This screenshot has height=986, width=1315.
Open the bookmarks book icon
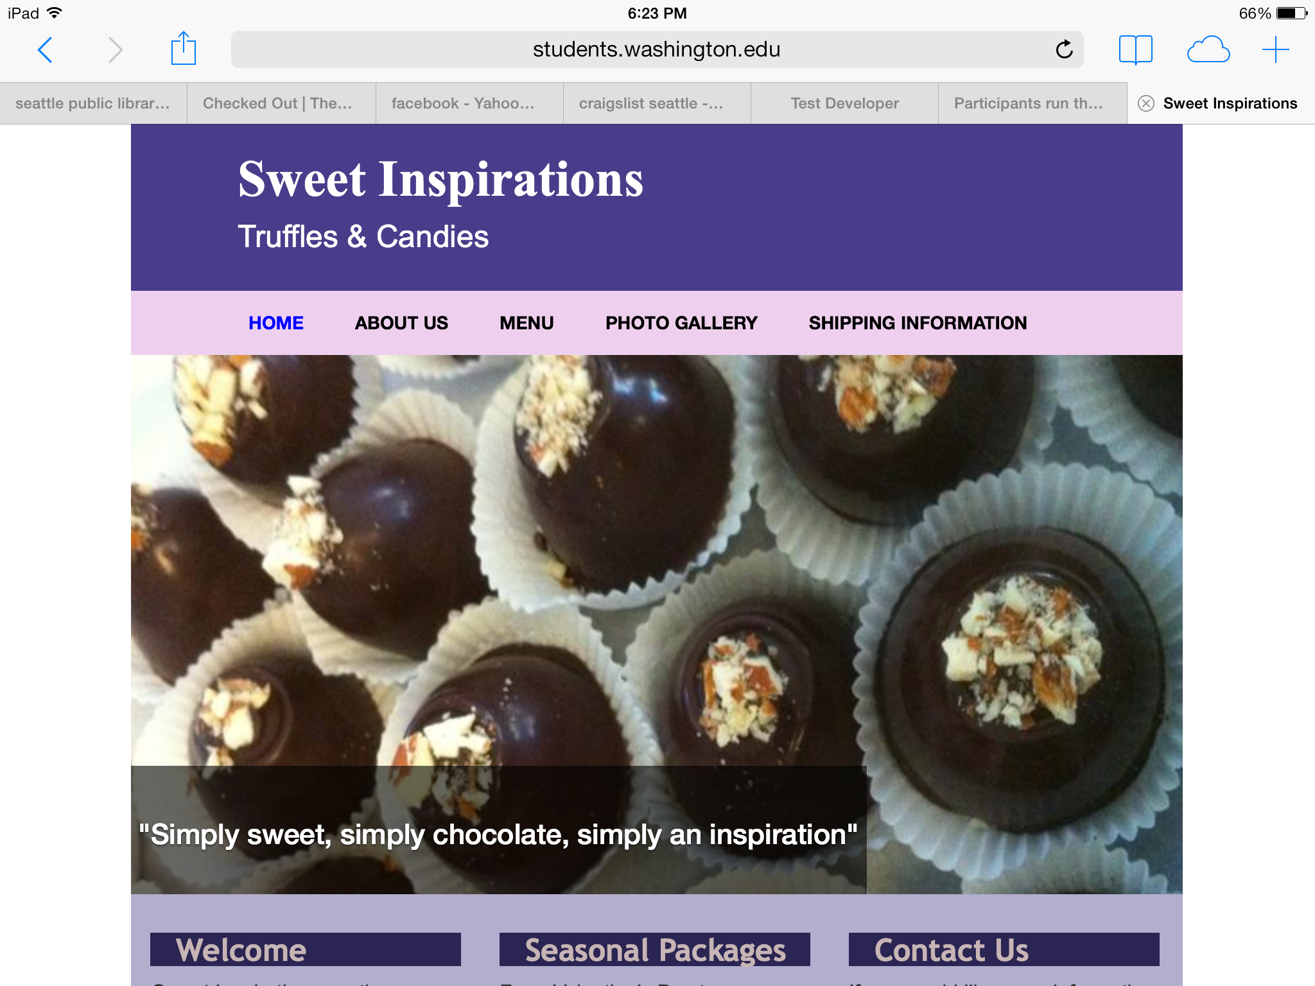(x=1135, y=49)
